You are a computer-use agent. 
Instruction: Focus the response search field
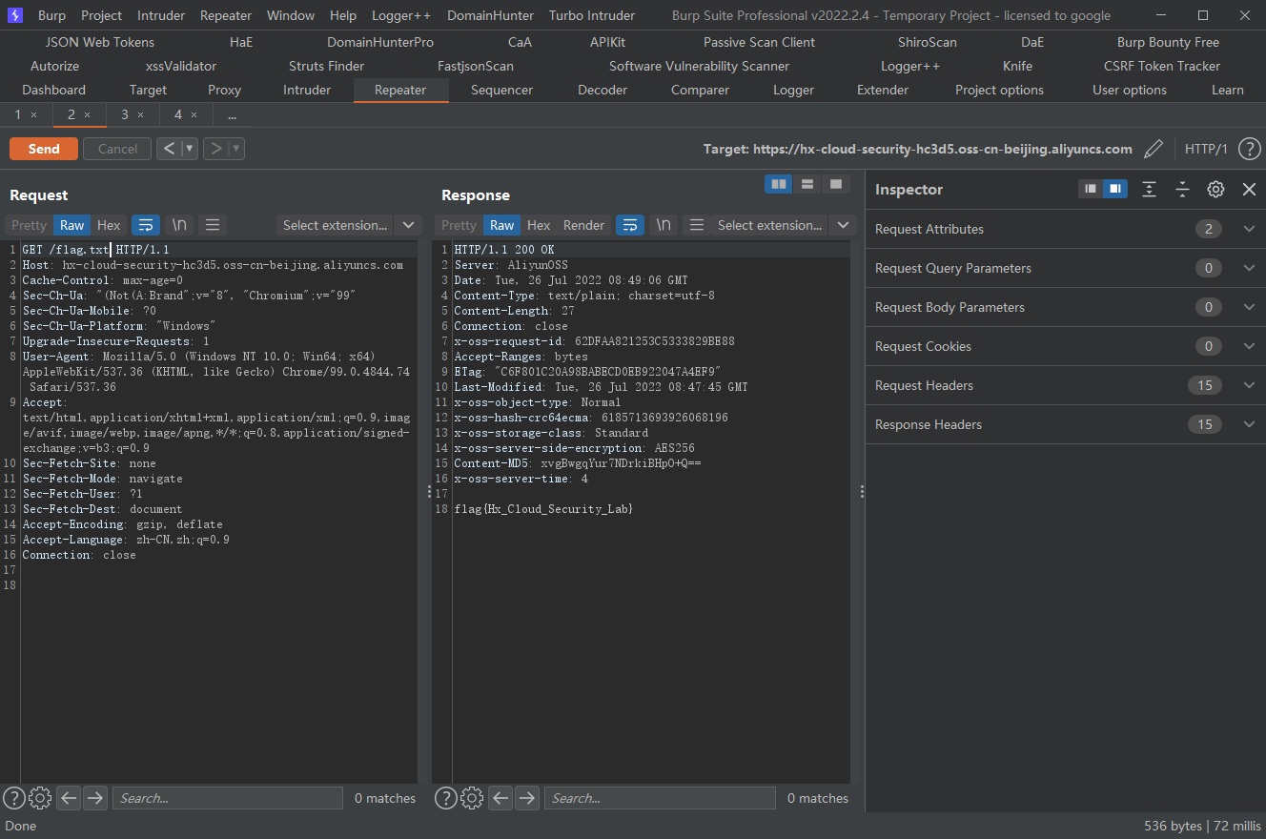tap(660, 798)
